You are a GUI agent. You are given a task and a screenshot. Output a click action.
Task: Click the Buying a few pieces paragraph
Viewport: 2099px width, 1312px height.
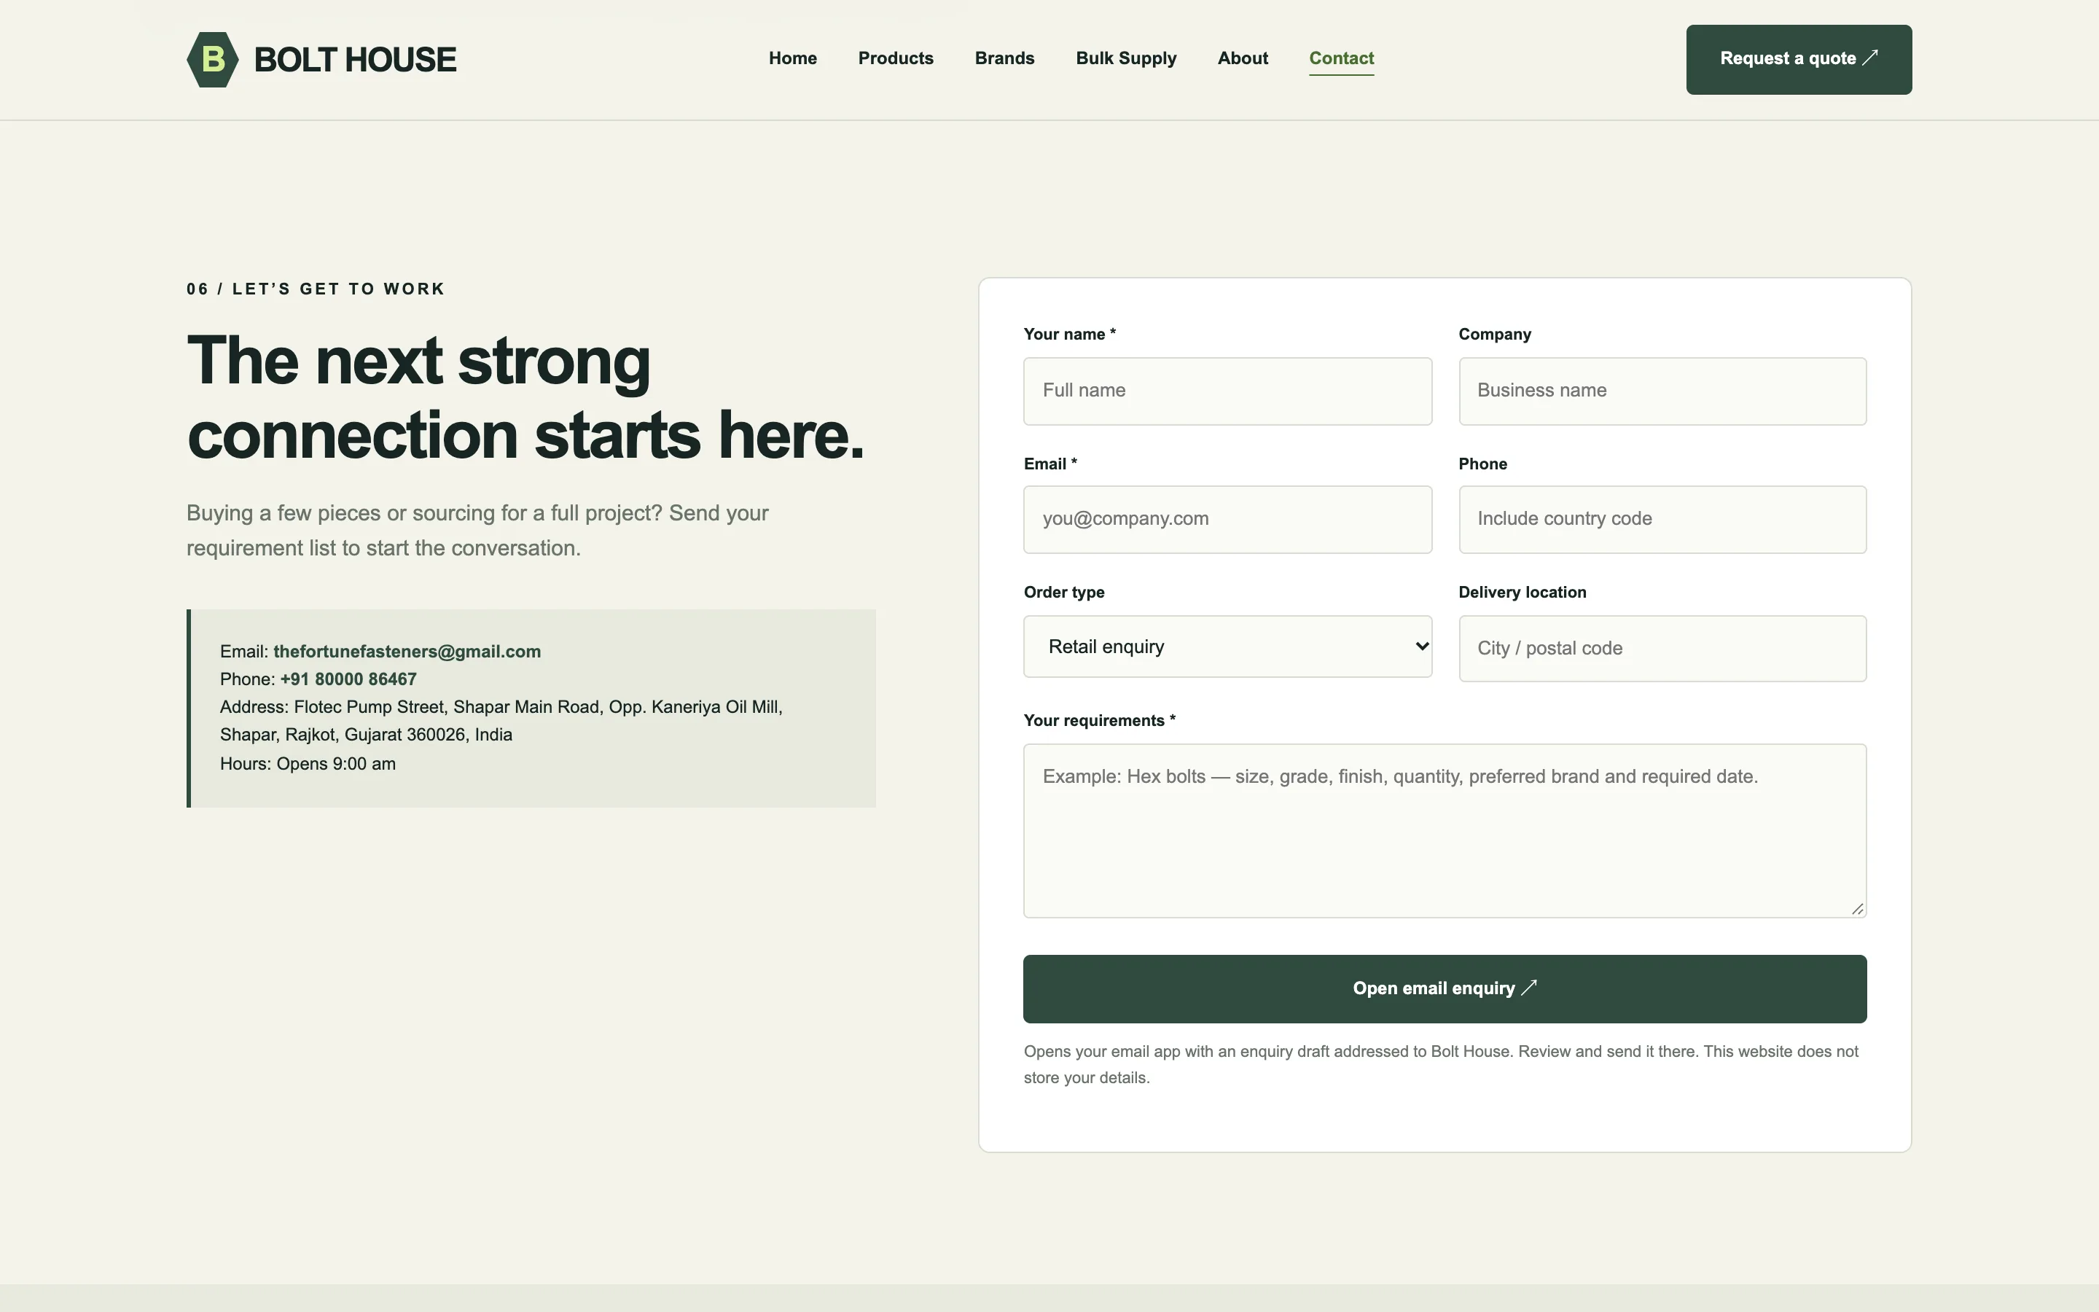click(x=477, y=530)
